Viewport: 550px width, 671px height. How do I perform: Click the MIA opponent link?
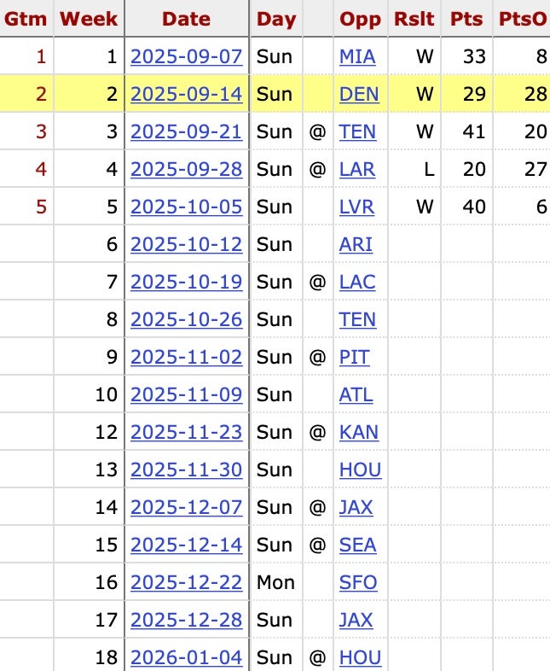[x=356, y=57]
